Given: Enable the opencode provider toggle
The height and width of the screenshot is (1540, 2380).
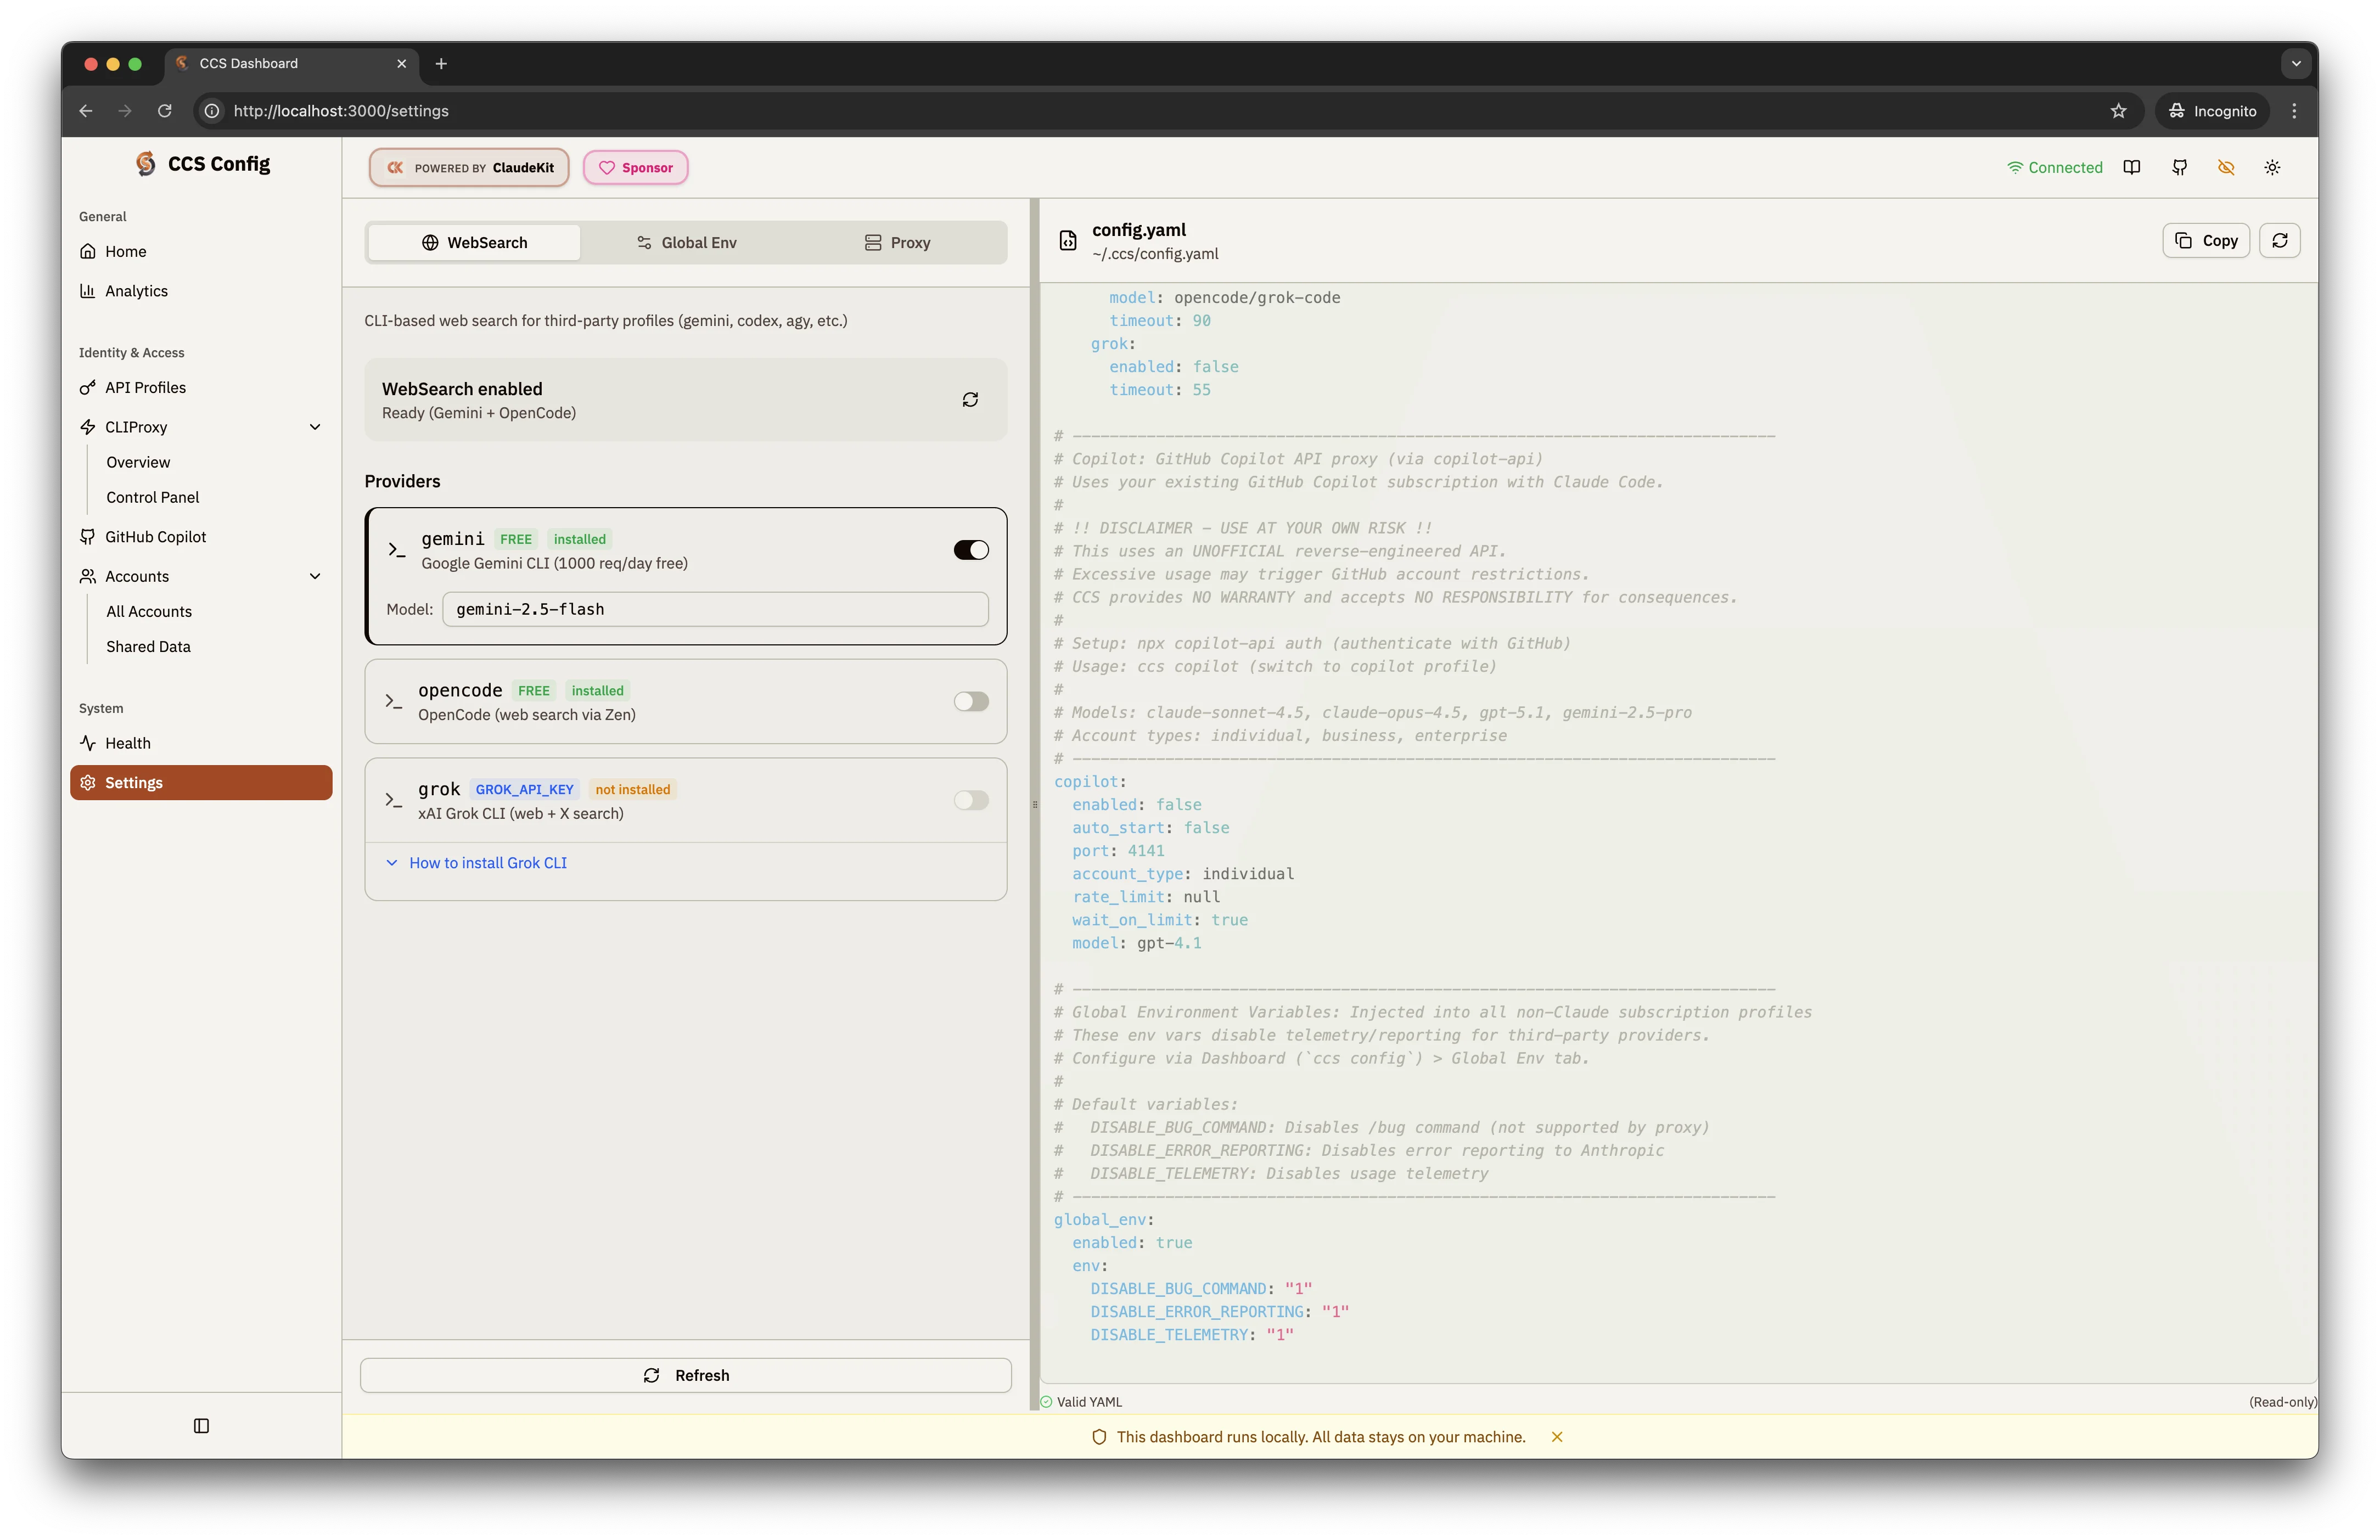Looking at the screenshot, I should coord(969,701).
